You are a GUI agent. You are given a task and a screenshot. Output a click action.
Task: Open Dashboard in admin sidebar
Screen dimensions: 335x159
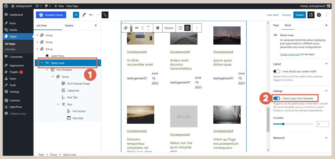[x=16, y=15]
